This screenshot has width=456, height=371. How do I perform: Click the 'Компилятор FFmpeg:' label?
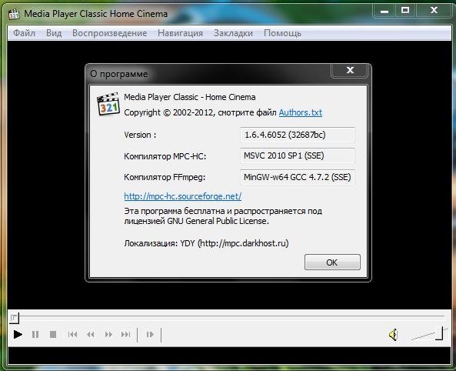pos(165,177)
